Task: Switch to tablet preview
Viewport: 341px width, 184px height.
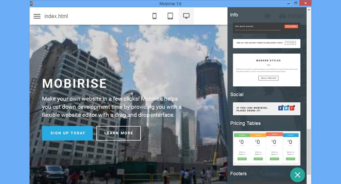Action: (x=170, y=16)
